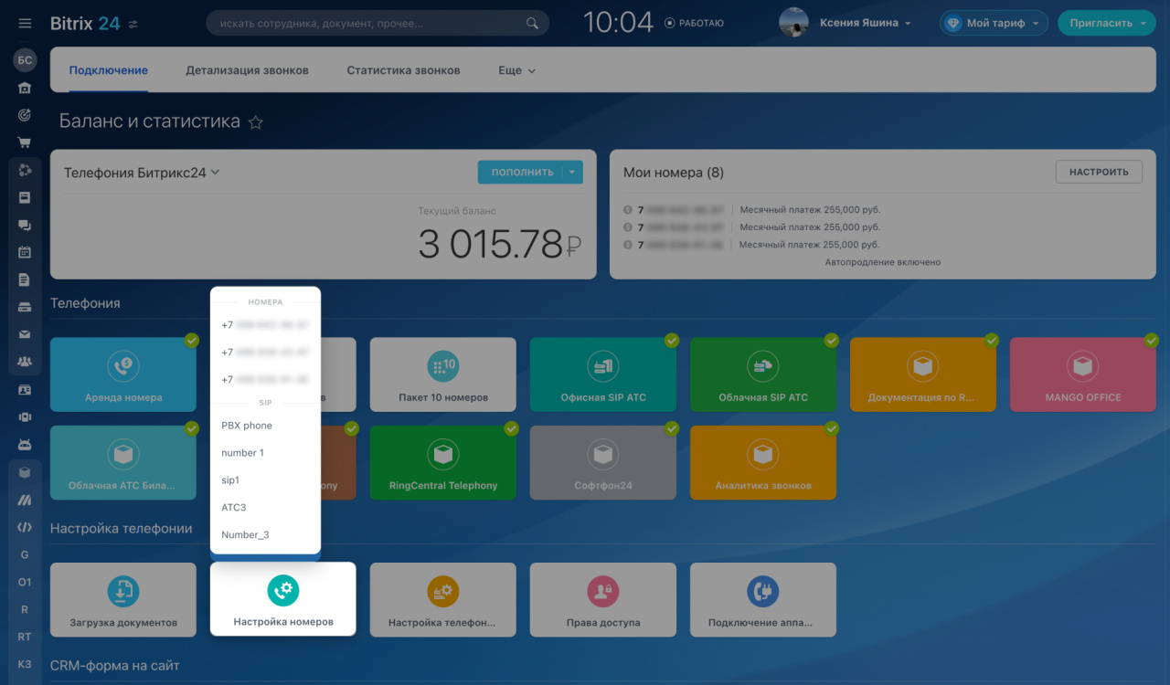Open the G sidebar item
The width and height of the screenshot is (1170, 685).
pyautogui.click(x=25, y=554)
